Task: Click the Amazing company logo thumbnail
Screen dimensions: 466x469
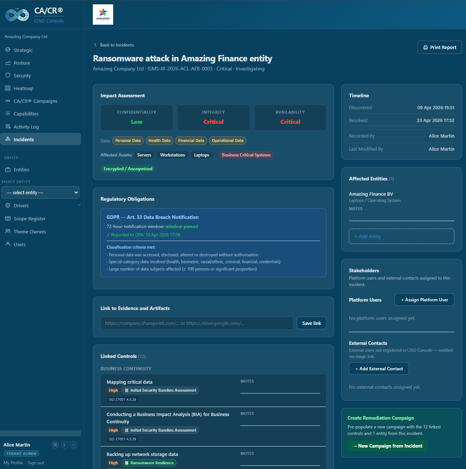Action: (x=103, y=15)
